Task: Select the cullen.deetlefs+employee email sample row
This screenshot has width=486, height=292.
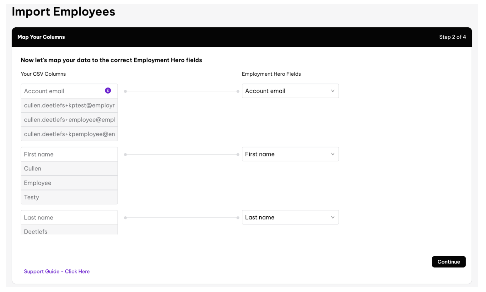Action: coord(69,120)
